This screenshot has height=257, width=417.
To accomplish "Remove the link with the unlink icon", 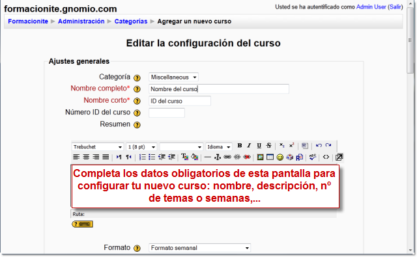I will pyautogui.click(x=237, y=157).
